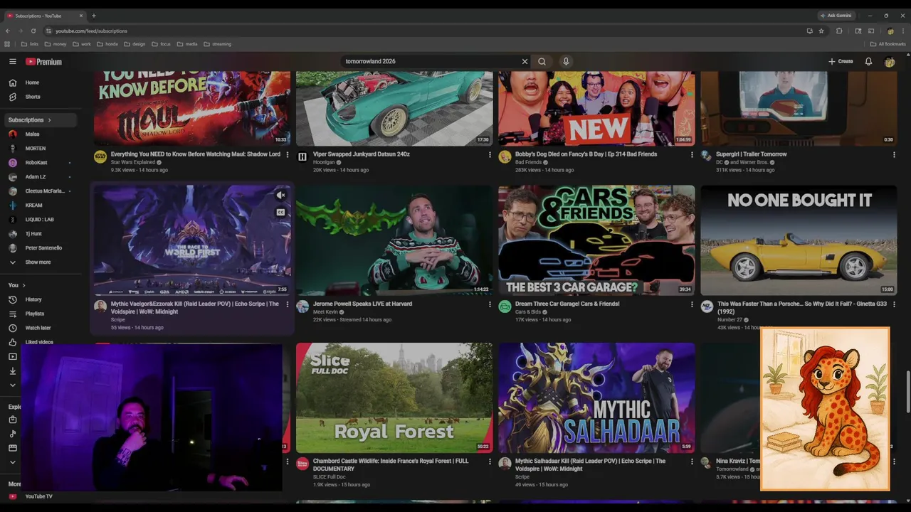Bookmark this page with the star
Viewport: 911px width, 512px height.
(821, 31)
